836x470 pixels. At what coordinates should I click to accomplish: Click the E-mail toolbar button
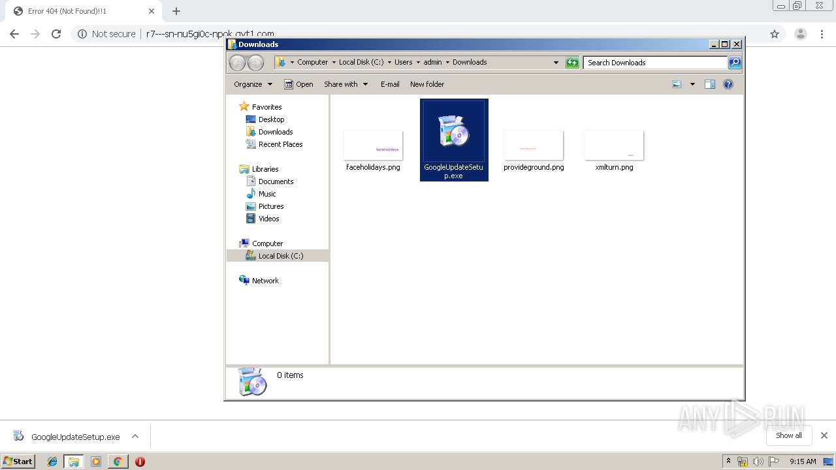coord(390,84)
